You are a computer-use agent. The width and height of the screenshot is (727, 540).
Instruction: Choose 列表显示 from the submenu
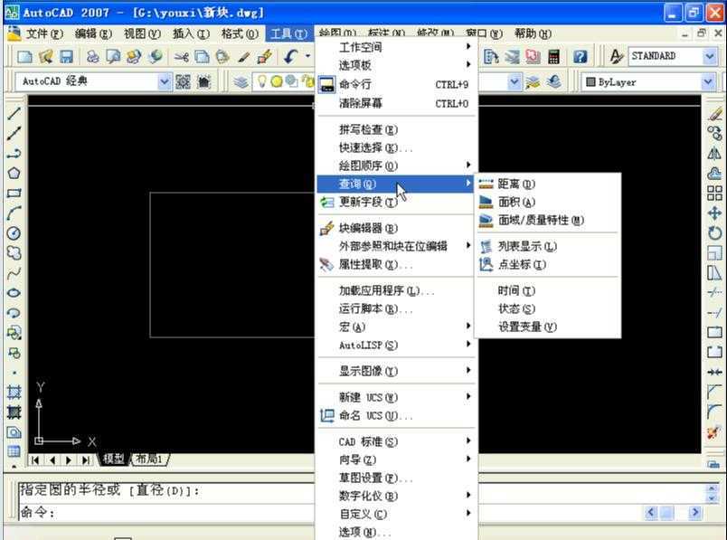pyautogui.click(x=548, y=246)
